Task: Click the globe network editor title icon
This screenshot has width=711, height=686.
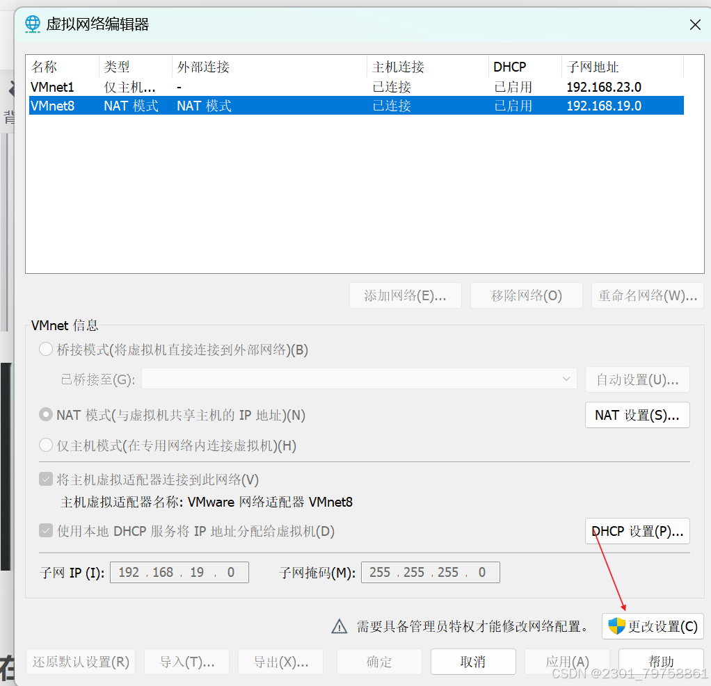Action: [x=33, y=24]
